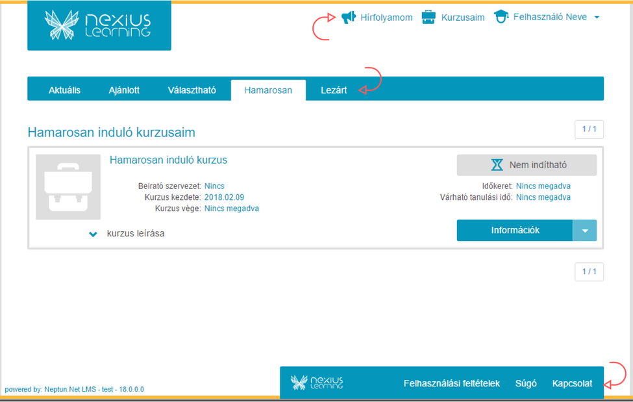Click the course briefcase thumbnail image
This screenshot has height=402, width=633.
[69, 186]
